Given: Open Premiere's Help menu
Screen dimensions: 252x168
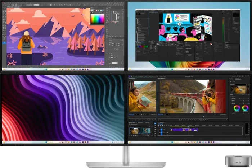Looking at the screenshot, I should click(165, 76).
